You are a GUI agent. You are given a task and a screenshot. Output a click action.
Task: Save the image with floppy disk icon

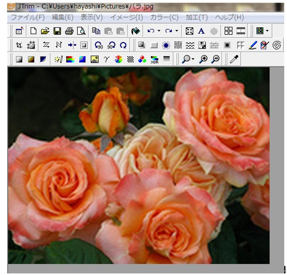57,31
